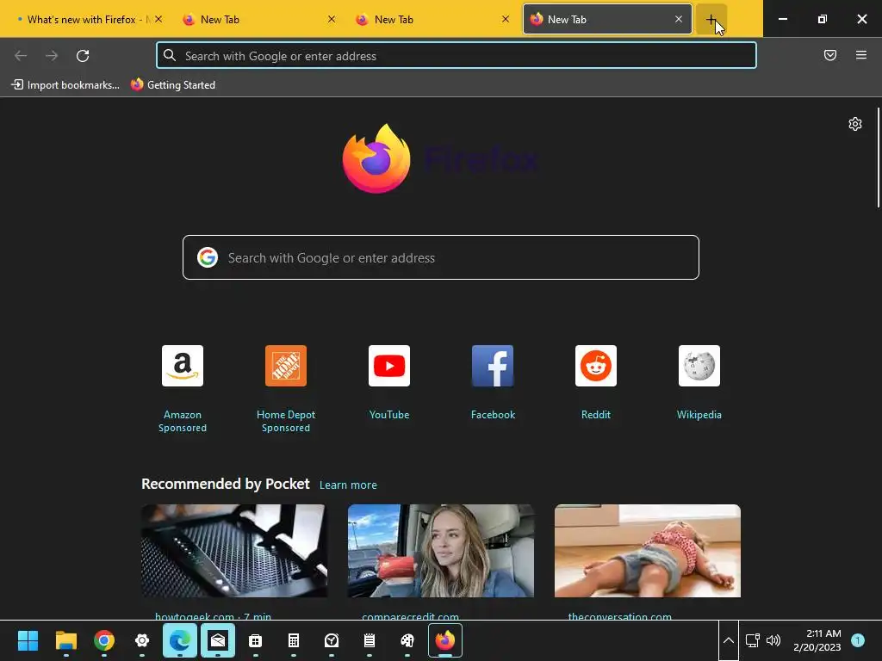Click the page's vertical scrollbar
The image size is (882, 661).
pos(878,158)
